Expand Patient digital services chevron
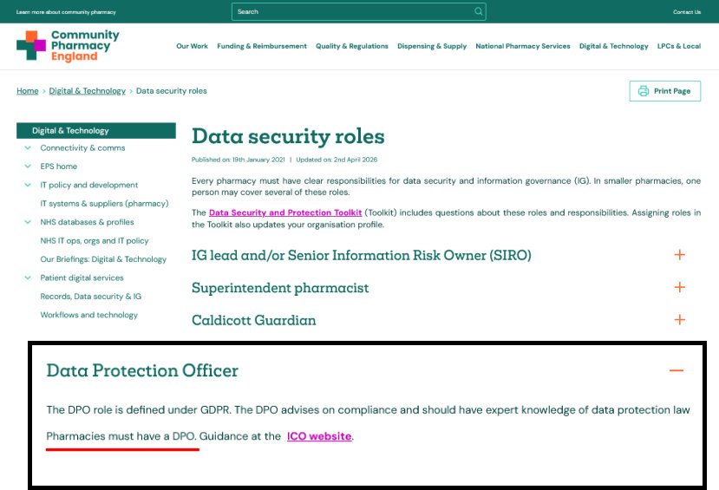Viewport: 719px width, 490px height. pos(28,278)
